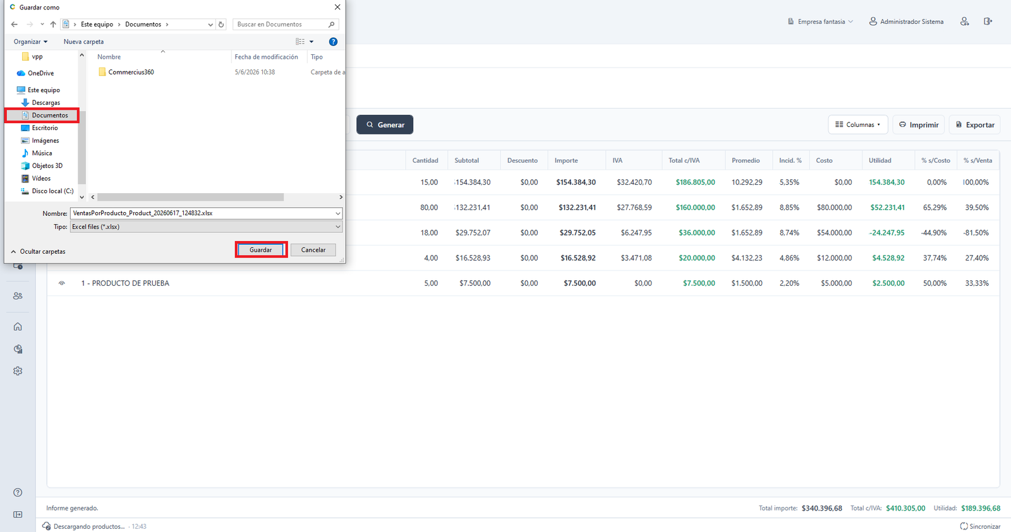Open the settings gear in the sidebar

pos(18,371)
